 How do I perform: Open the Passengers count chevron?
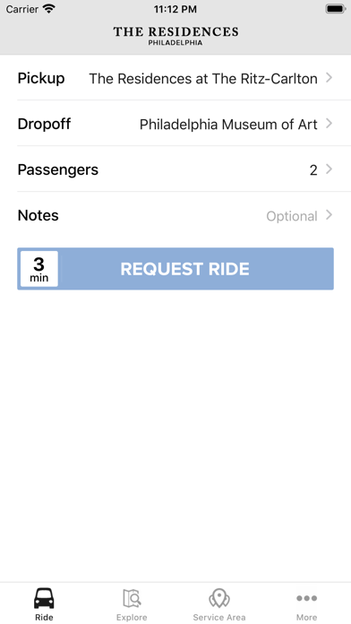click(329, 169)
